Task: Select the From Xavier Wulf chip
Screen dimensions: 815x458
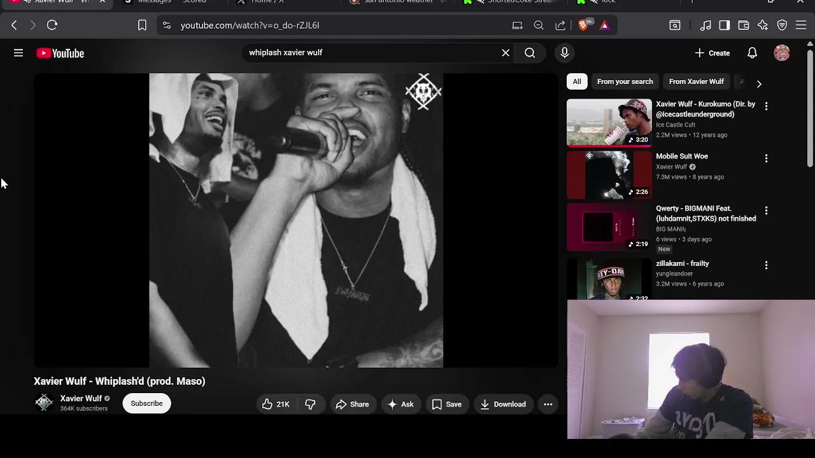Action: (x=697, y=81)
